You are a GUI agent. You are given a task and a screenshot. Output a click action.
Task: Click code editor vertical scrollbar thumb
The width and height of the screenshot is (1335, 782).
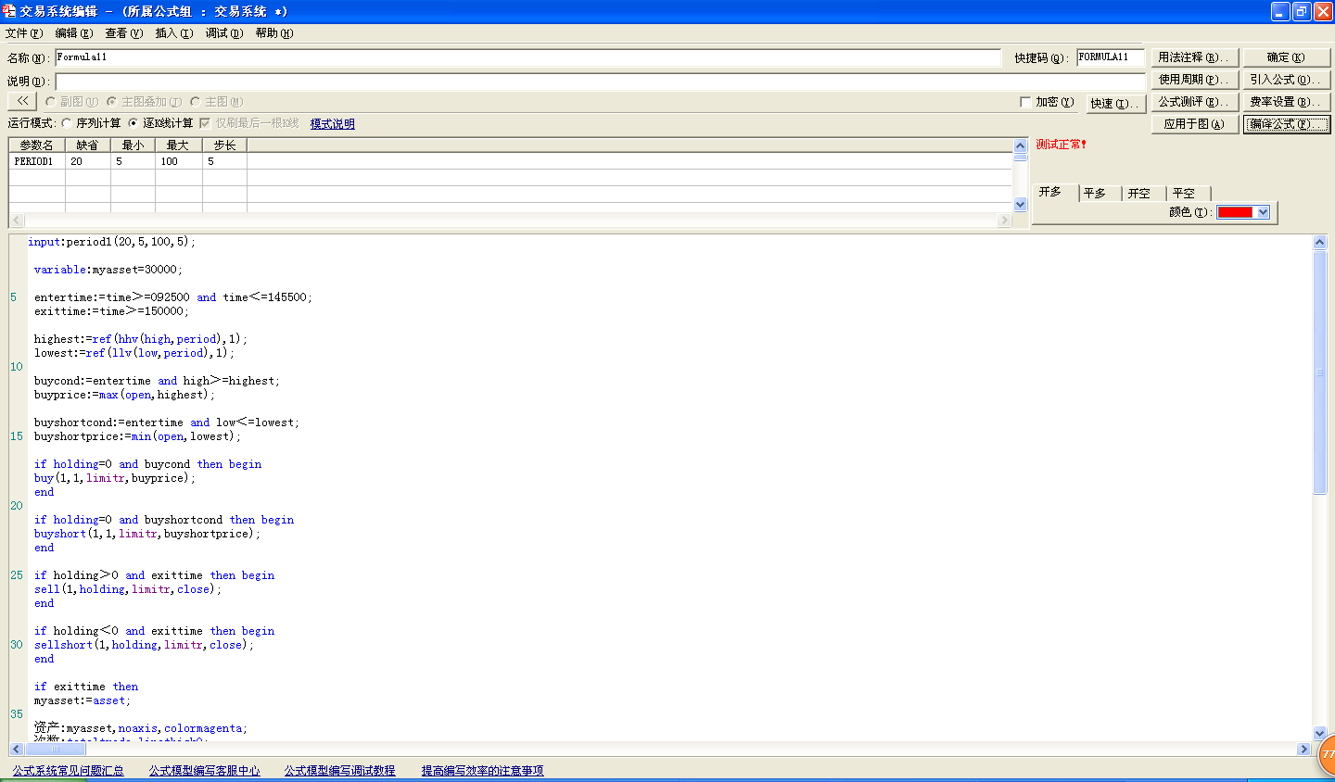click(1320, 372)
